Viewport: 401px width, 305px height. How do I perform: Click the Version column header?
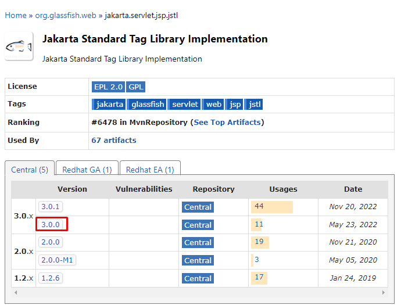click(73, 189)
